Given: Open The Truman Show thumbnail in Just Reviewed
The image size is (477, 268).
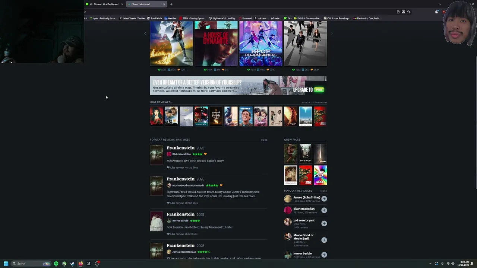Looking at the screenshot, I should (x=246, y=117).
